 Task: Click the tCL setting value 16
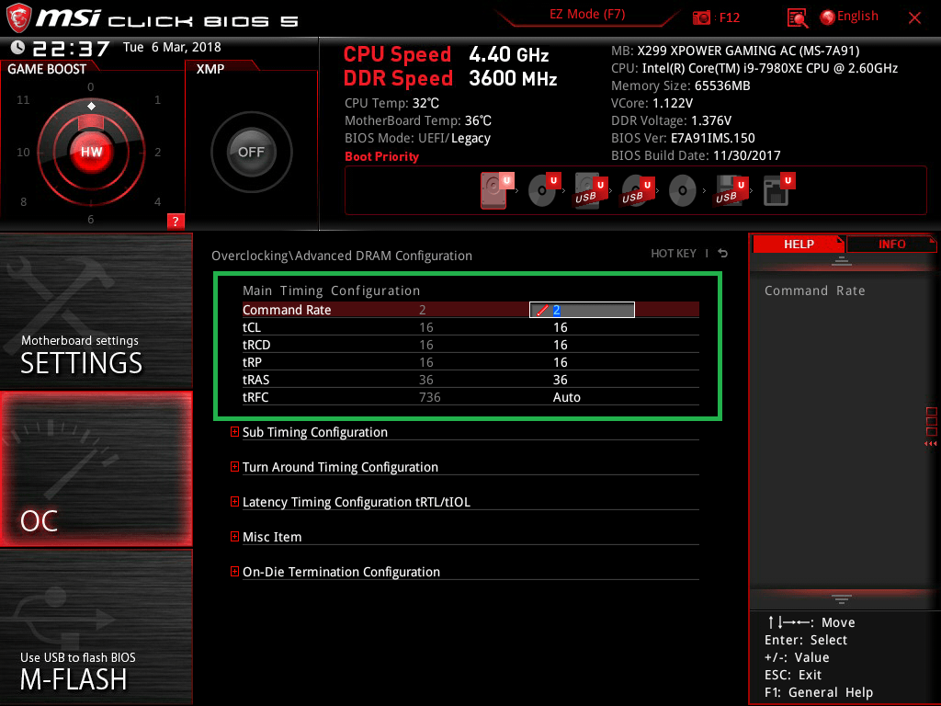[560, 327]
